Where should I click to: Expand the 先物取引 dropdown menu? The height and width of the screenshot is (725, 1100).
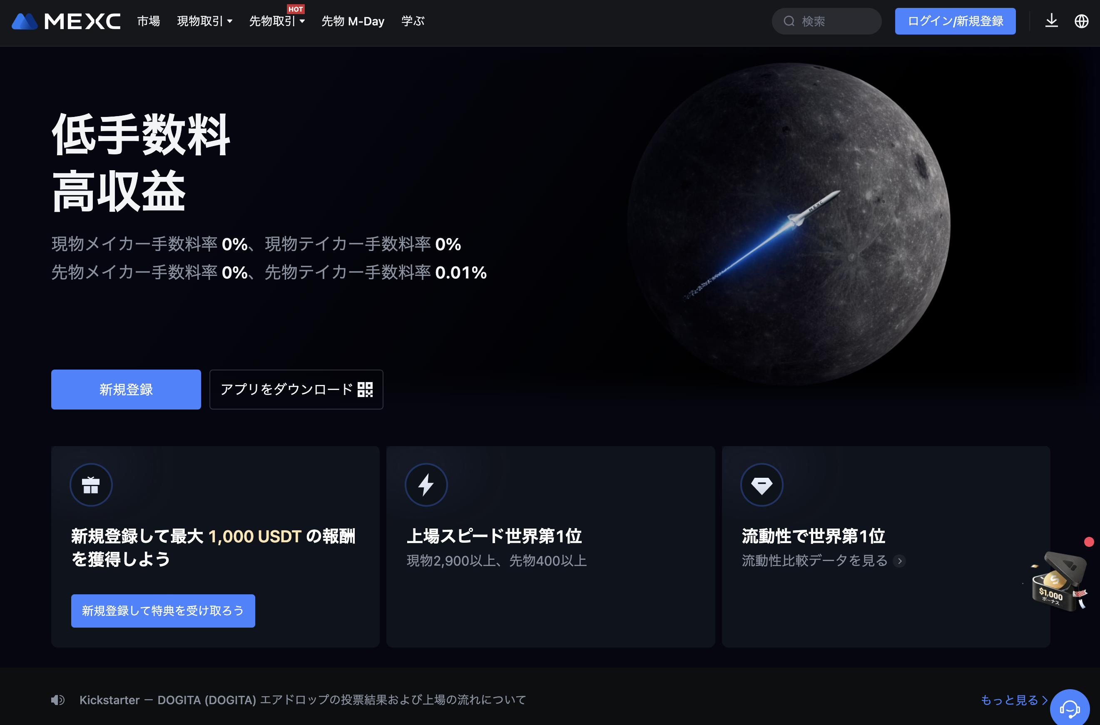pos(276,21)
